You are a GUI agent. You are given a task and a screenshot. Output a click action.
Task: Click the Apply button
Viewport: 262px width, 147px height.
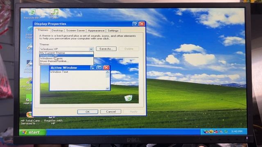coord(133,111)
